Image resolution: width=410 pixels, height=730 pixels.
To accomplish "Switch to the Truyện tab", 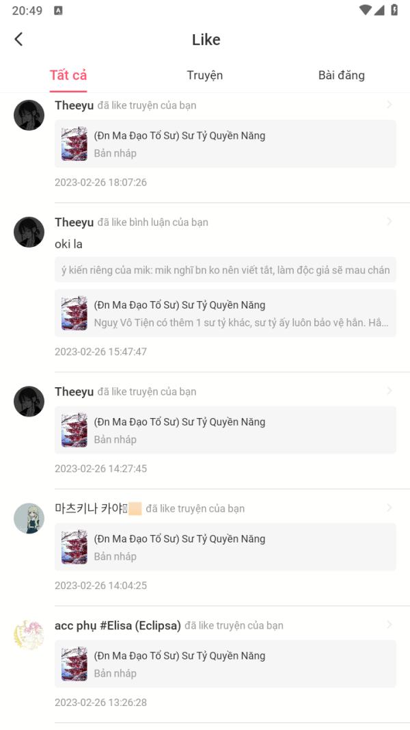I will coord(204,75).
